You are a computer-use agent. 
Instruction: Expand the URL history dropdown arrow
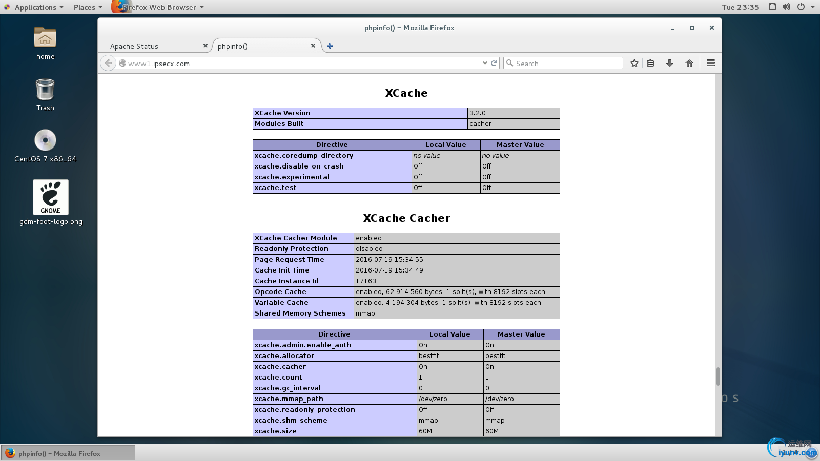pyautogui.click(x=485, y=63)
